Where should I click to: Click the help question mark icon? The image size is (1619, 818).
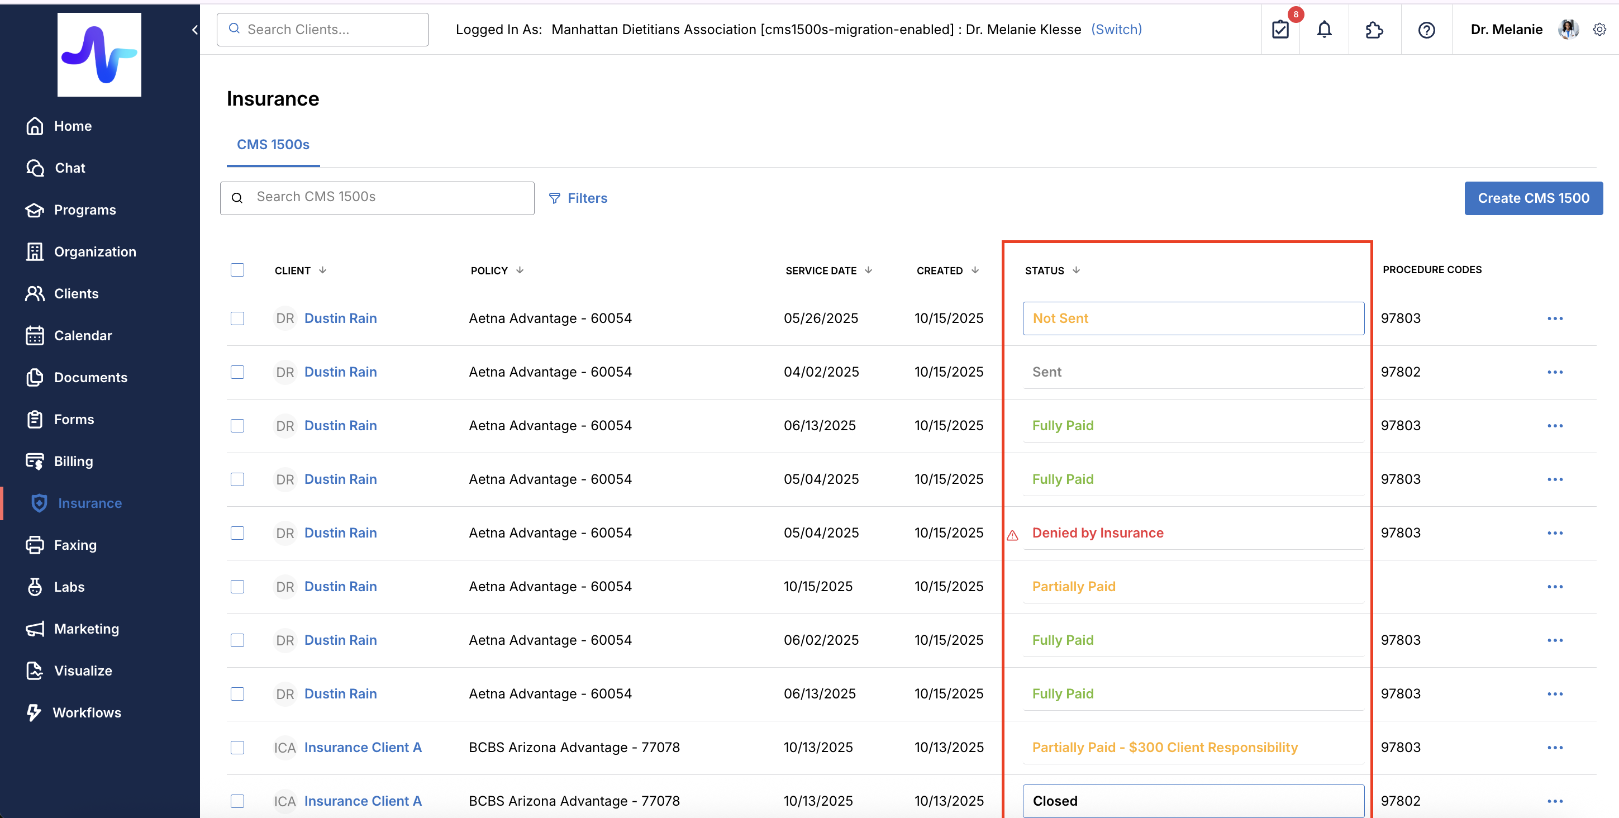click(x=1426, y=30)
